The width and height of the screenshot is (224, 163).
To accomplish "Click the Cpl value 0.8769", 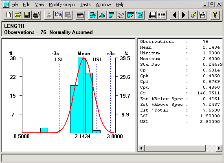I will tap(211, 82).
